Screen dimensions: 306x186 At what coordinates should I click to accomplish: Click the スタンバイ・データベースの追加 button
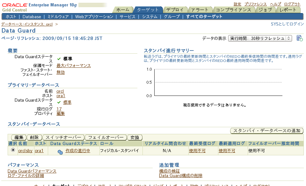267,131
